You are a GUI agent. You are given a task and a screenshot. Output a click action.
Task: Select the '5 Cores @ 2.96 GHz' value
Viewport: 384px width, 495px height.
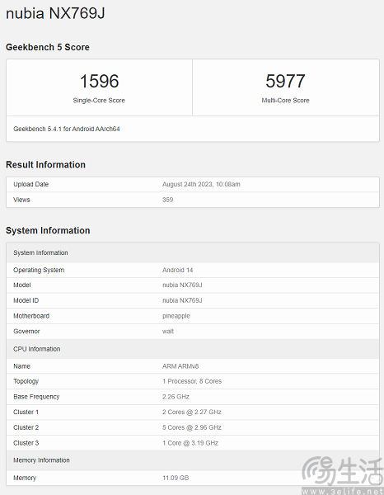click(x=192, y=427)
